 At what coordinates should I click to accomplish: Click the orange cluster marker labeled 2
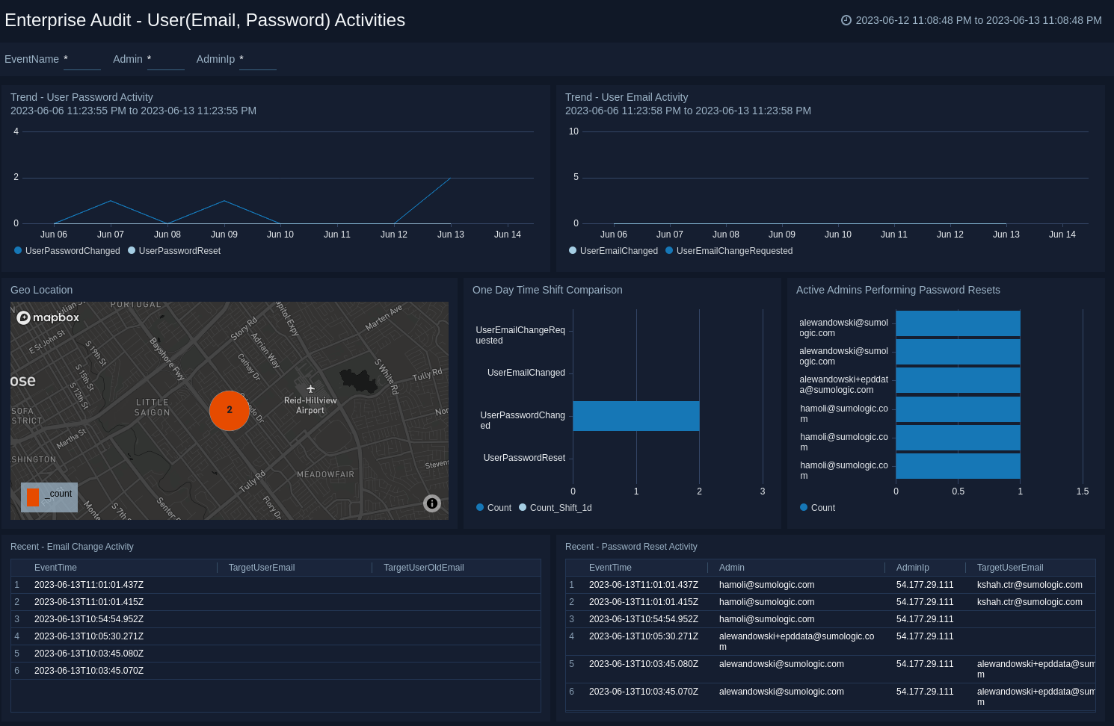(x=230, y=410)
